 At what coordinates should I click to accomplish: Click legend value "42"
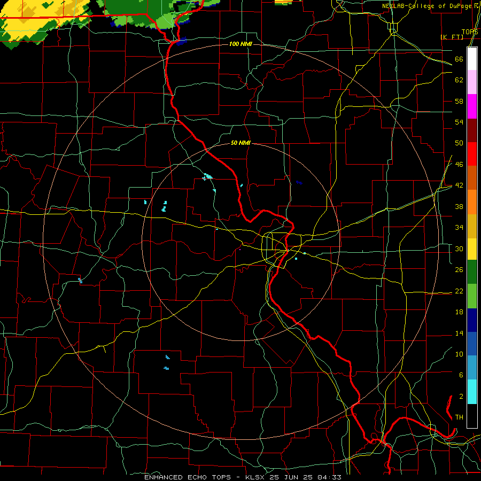[x=459, y=185]
